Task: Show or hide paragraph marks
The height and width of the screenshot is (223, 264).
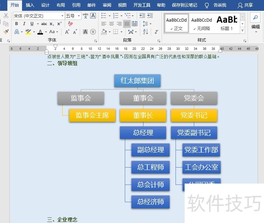Action: (156, 32)
